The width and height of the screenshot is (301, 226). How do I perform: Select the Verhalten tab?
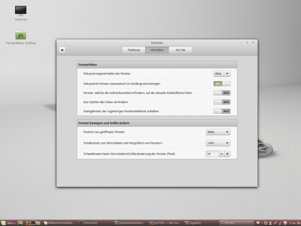pos(157,50)
